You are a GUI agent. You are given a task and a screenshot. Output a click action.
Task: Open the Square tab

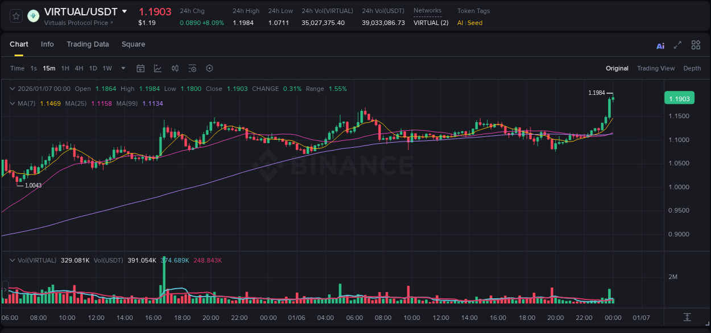tap(134, 44)
